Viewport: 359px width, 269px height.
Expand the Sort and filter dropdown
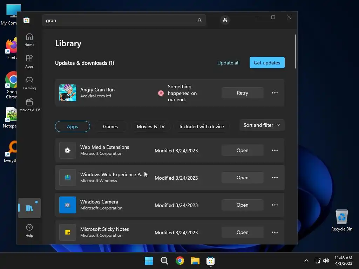262,125
